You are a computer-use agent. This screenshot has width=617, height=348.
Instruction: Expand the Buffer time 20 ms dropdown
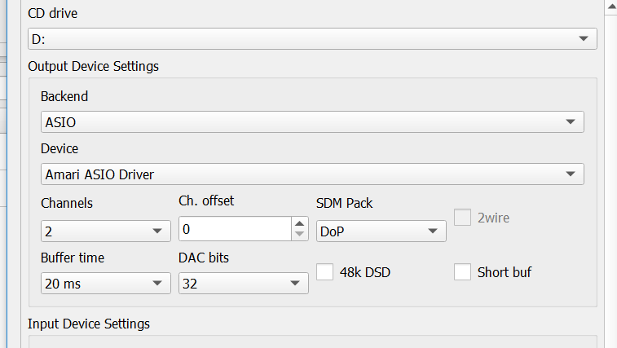coord(105,284)
